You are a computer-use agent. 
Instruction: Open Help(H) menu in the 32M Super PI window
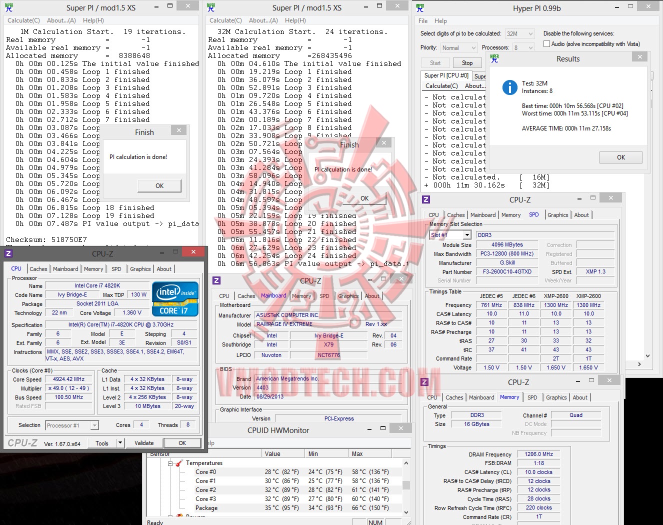click(x=295, y=20)
